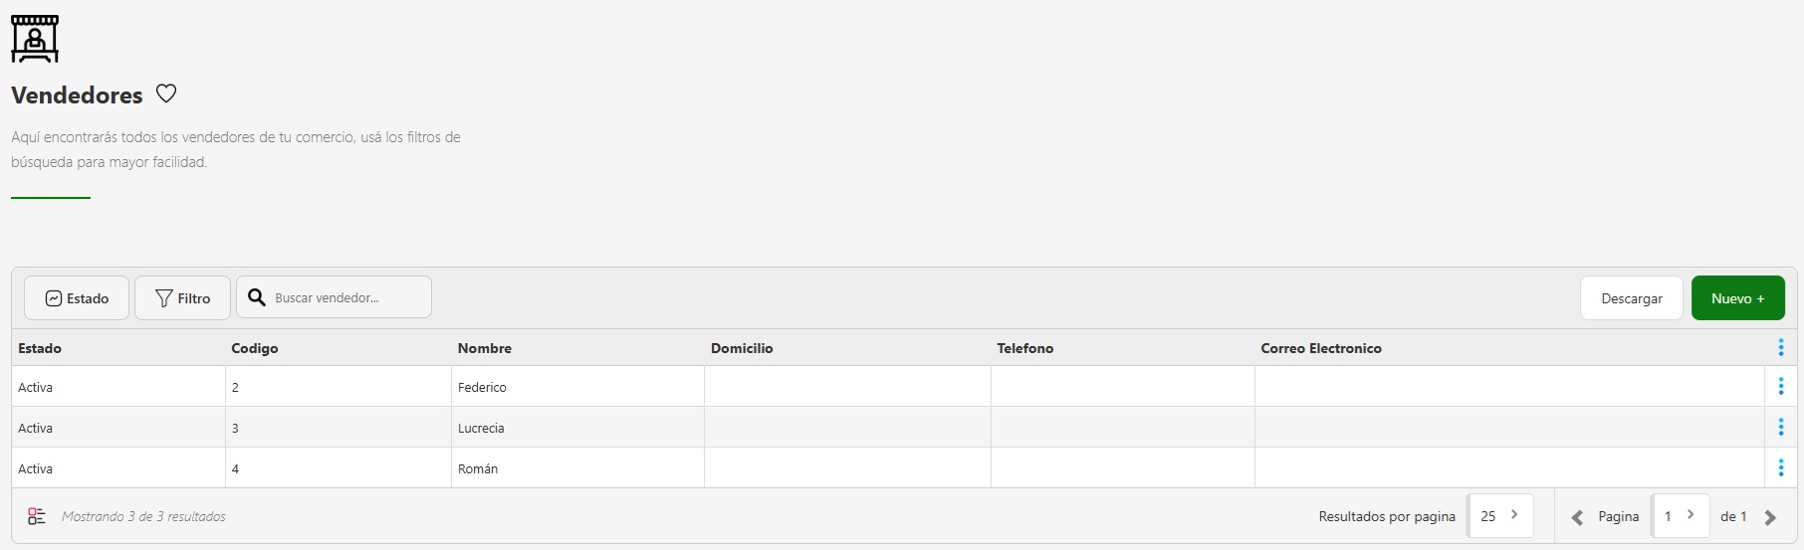Sort by the Codigo column header
The width and height of the screenshot is (1804, 550).
255,348
